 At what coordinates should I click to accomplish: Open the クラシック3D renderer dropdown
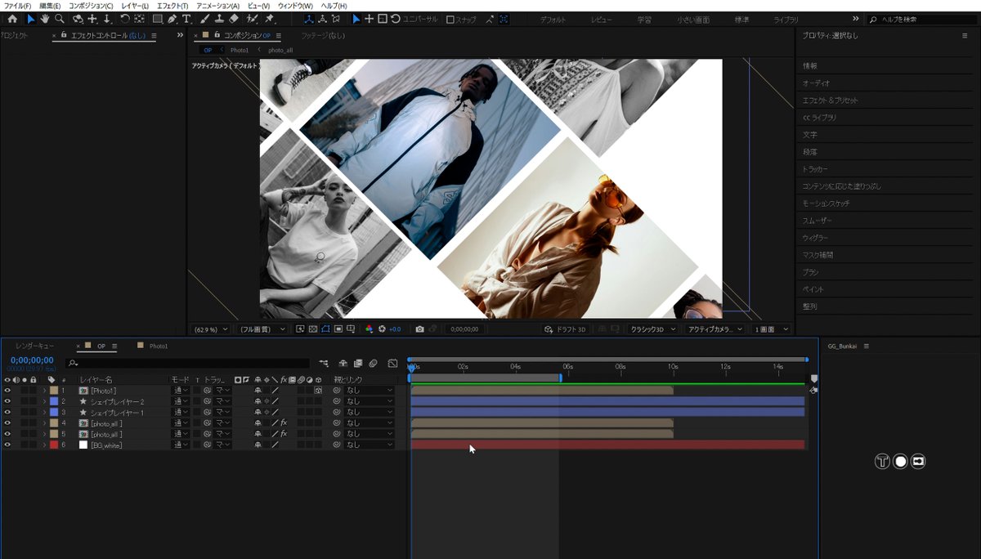click(652, 329)
